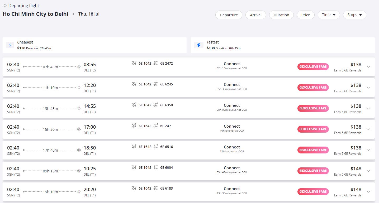Image resolution: width=379 pixels, height=203 pixels.
Task: Click the lightning bolt Fastest icon
Action: coord(199,45)
